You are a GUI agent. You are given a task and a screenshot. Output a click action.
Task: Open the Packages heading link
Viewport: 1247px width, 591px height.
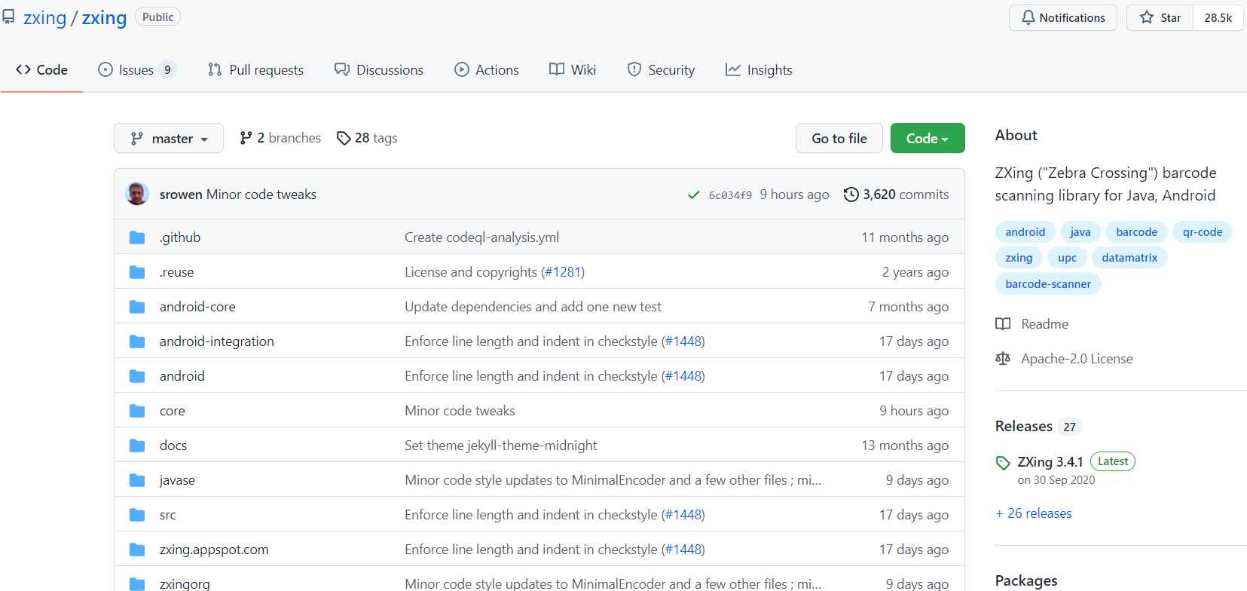click(x=1026, y=580)
